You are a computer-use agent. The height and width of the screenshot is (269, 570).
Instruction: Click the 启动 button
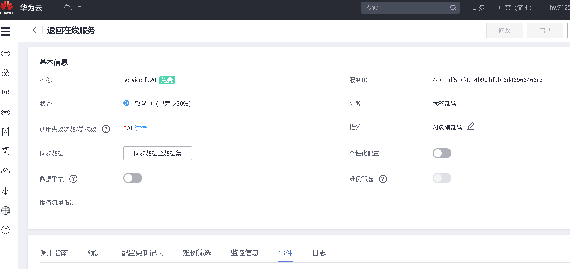545,31
